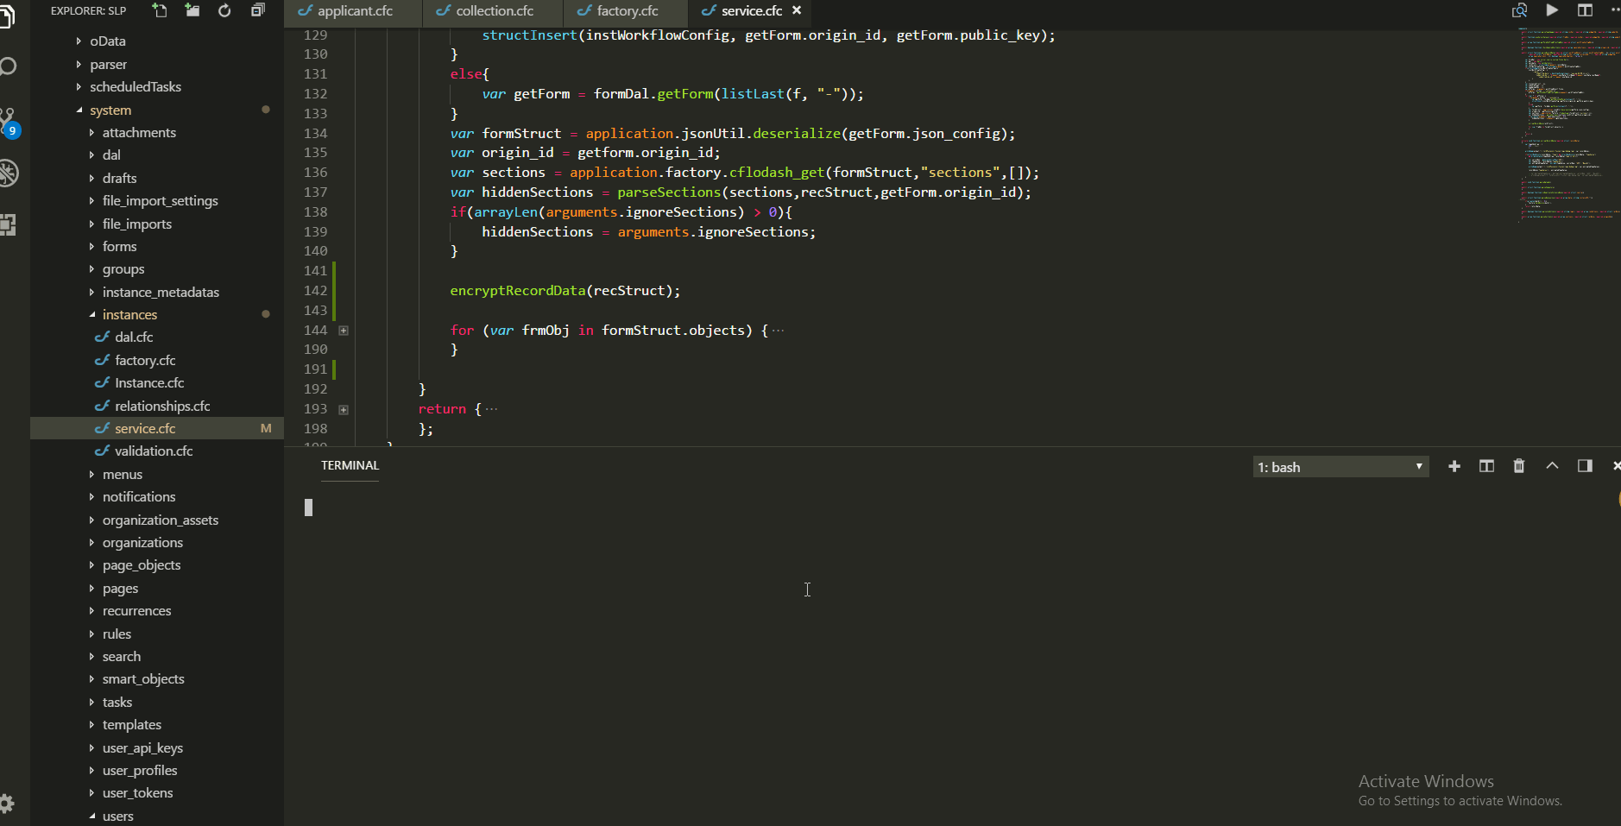
Task: Click the code minimap overview
Action: coord(1567,125)
